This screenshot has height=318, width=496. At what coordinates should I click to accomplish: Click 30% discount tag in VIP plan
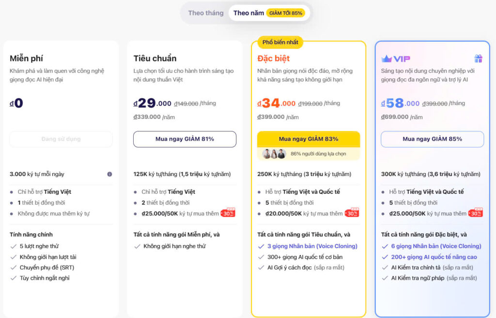click(x=476, y=213)
